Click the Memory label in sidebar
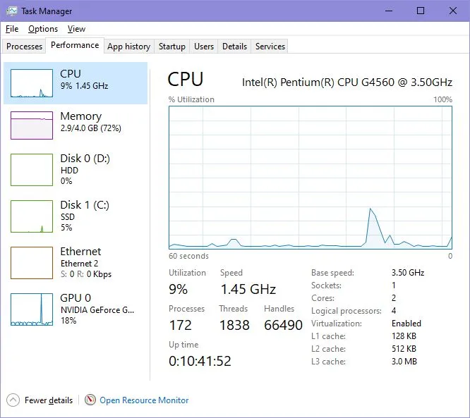 click(81, 116)
